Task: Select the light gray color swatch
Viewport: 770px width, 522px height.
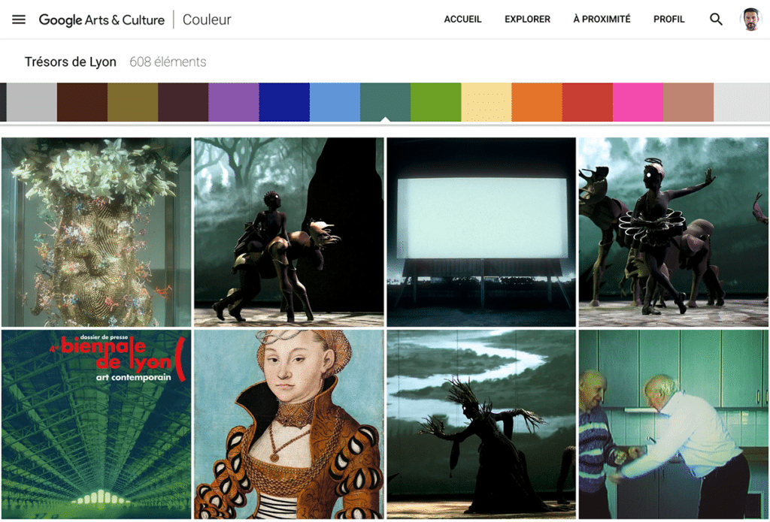Action: point(32,102)
